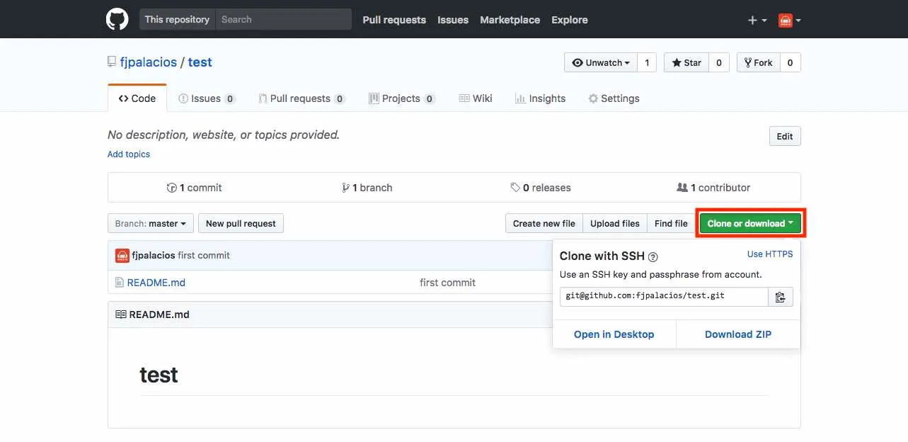Open the fjpalacios owner link
The height and width of the screenshot is (442, 908).
149,62
